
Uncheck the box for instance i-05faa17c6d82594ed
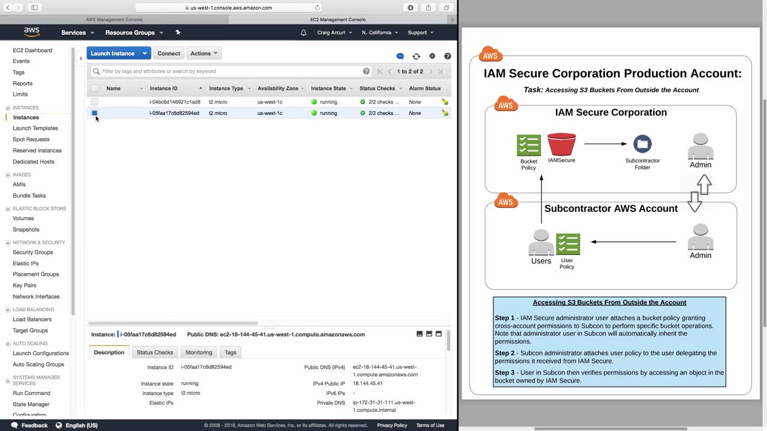tap(94, 113)
